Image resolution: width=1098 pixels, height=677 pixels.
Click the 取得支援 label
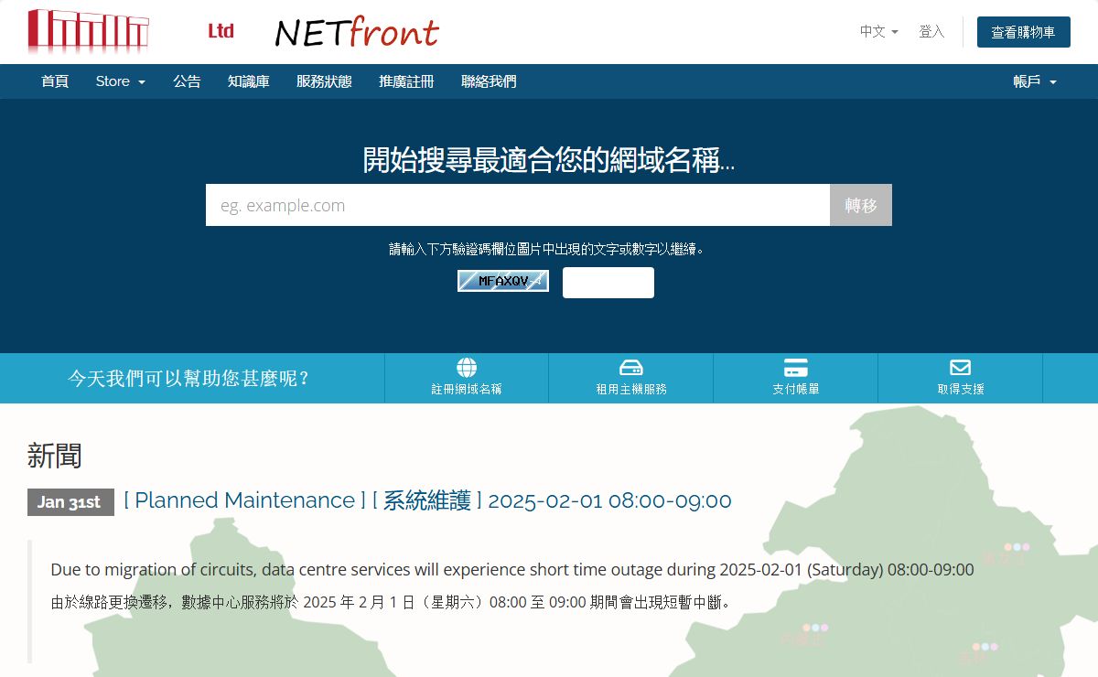(961, 389)
